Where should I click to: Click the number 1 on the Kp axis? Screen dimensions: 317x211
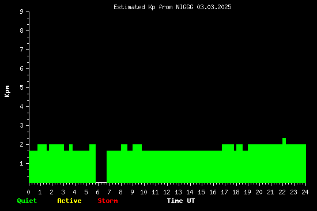coord(22,163)
